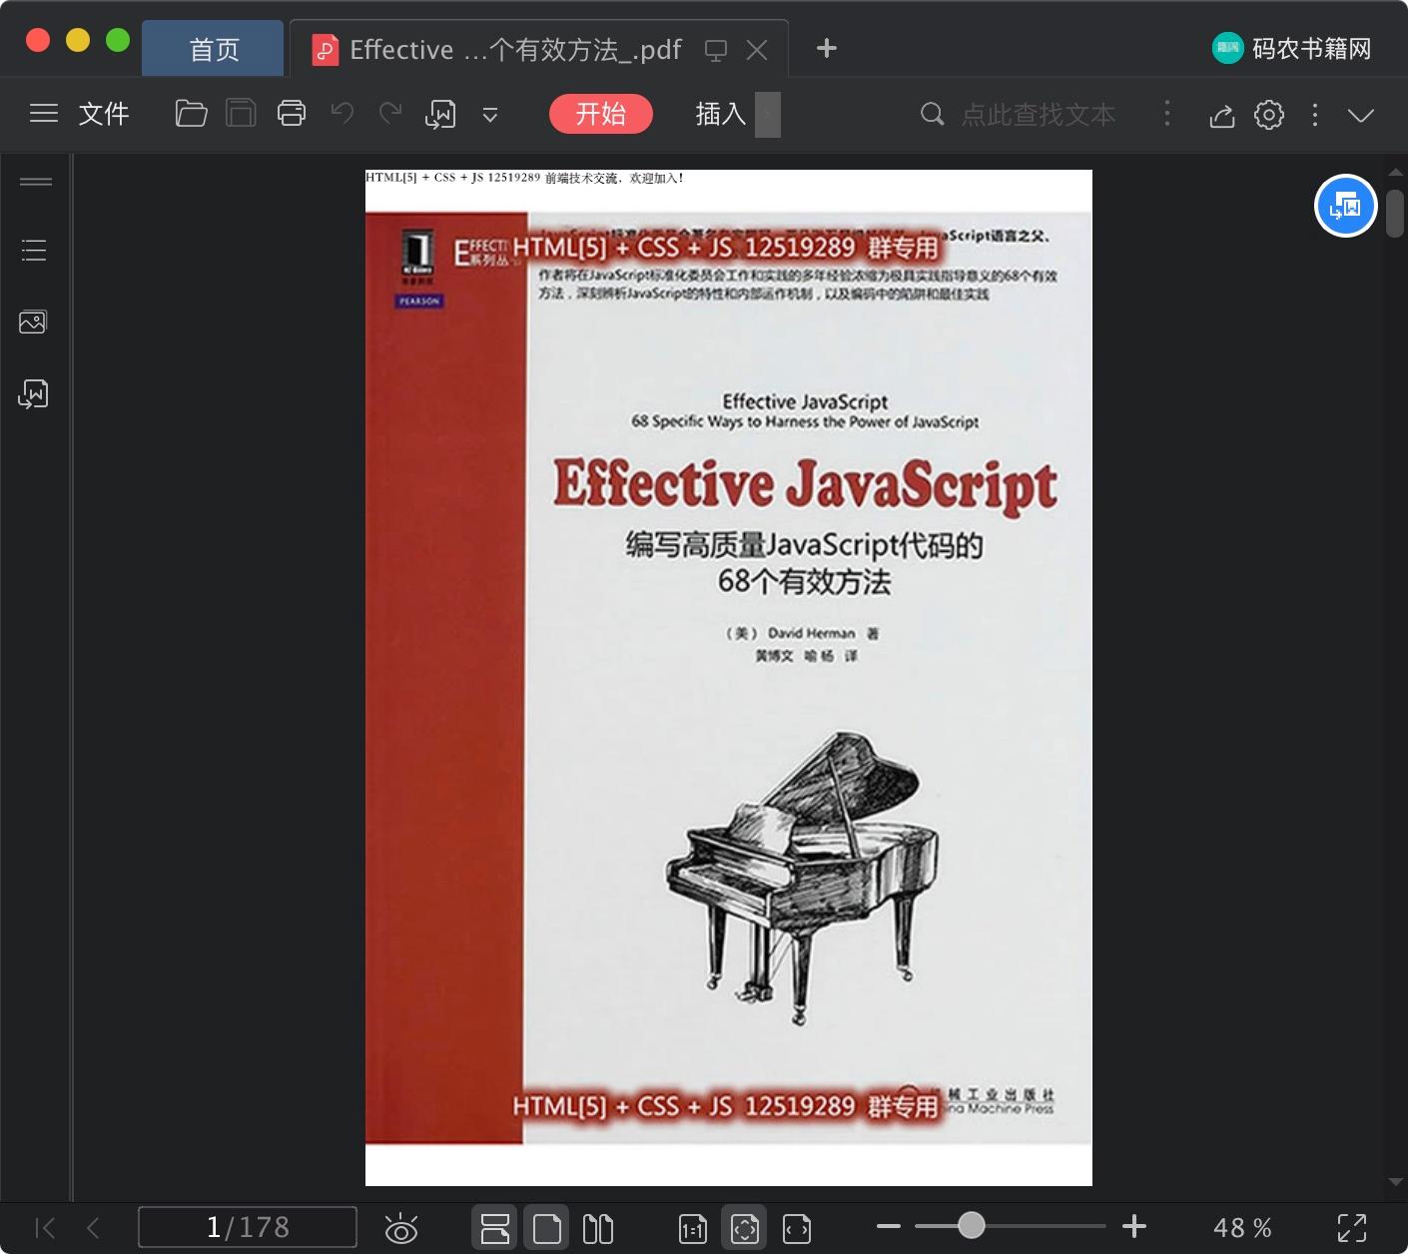
Task: Select the 开始 ribbon tab
Action: pos(601,114)
